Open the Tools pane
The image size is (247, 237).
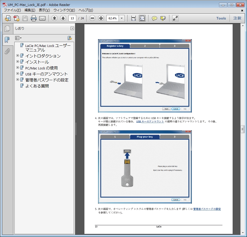click(x=221, y=18)
